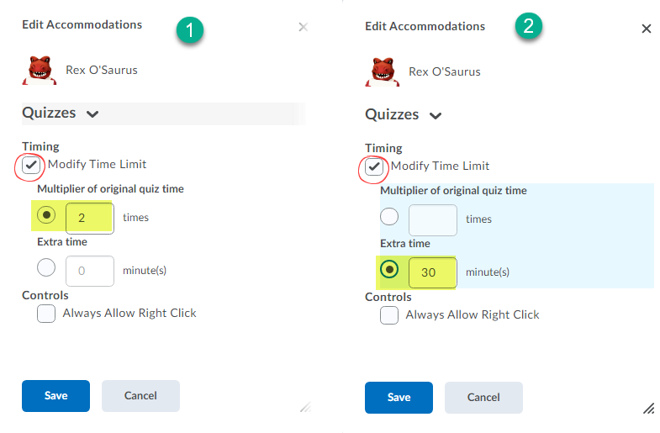Click Cancel button in right dialog
This screenshot has height=433, width=660.
483,398
